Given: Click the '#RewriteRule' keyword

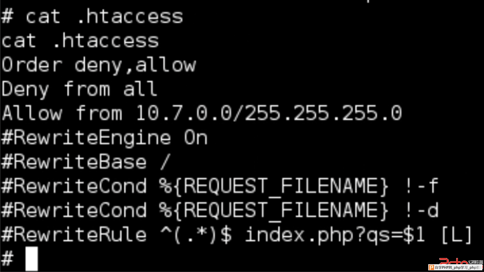Looking at the screenshot, I should pos(74,235).
